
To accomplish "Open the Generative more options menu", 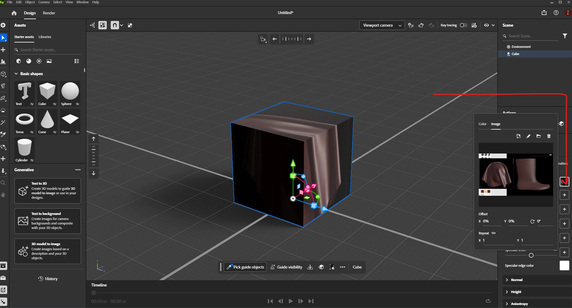I will [78, 170].
